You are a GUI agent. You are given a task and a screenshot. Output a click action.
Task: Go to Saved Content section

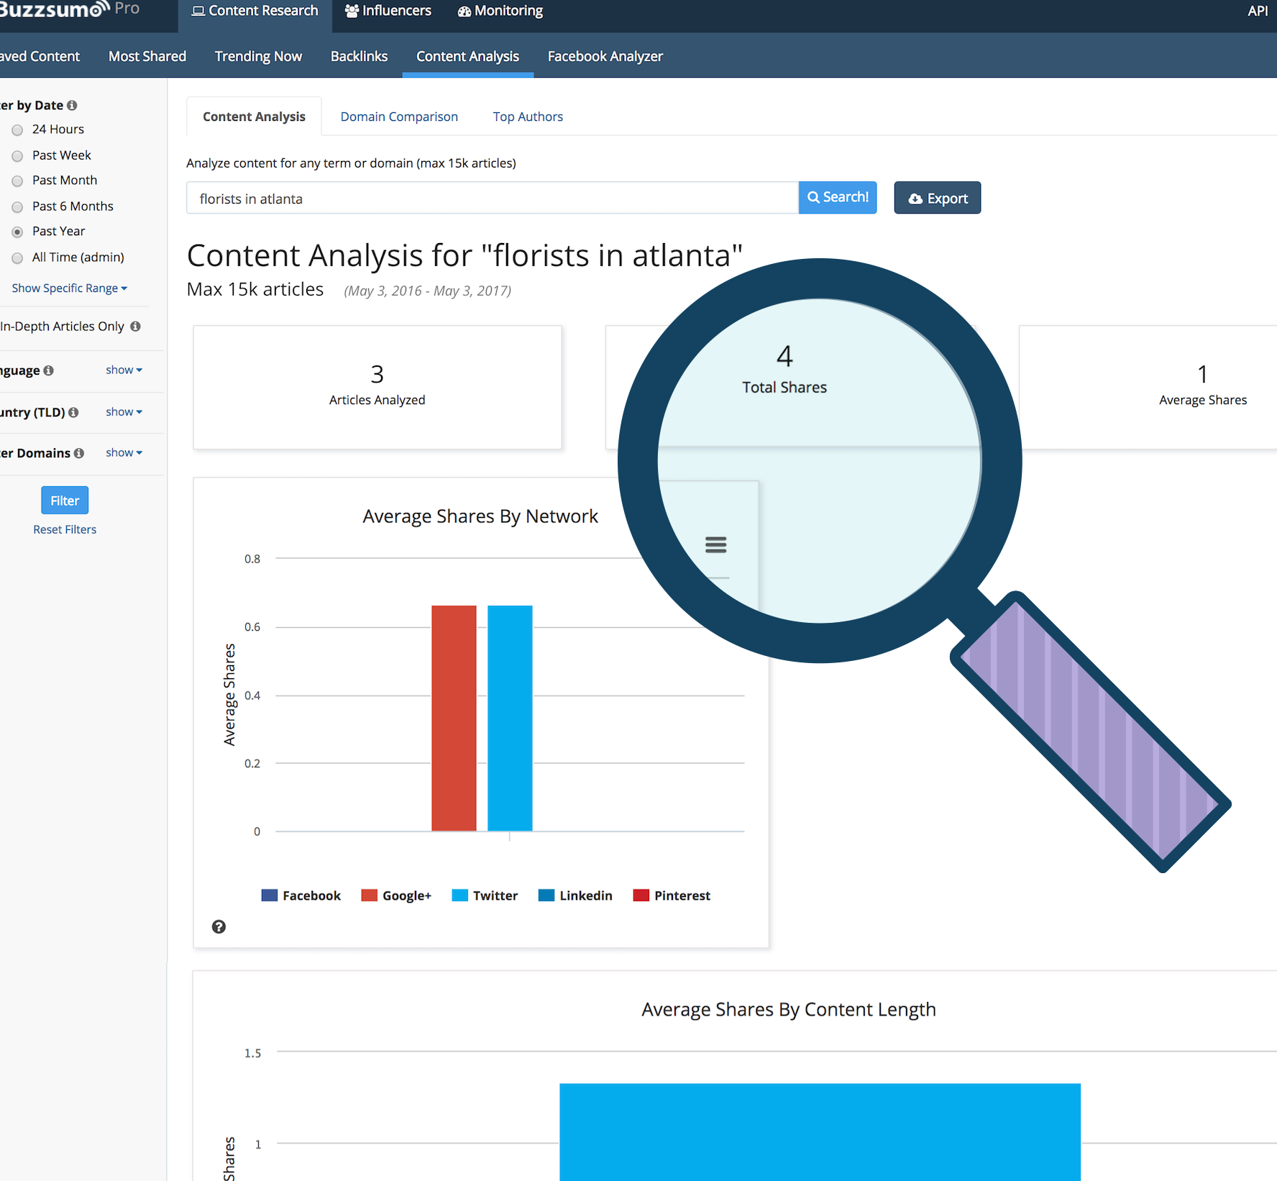pos(40,56)
